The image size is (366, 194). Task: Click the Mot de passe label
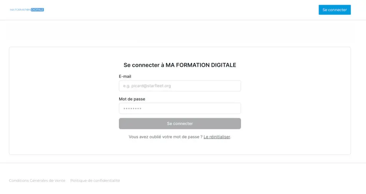[x=132, y=99]
